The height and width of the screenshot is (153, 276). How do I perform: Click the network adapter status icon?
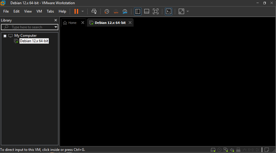(x=226, y=150)
